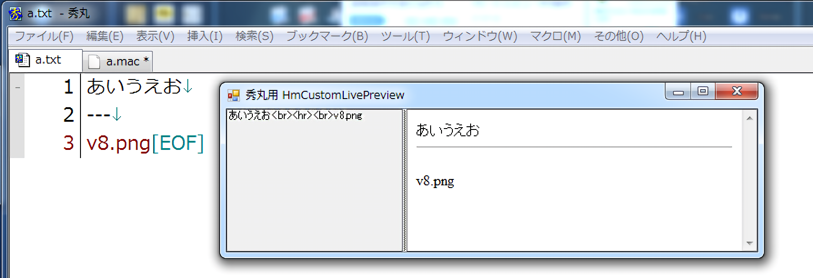The width and height of the screenshot is (813, 278).
Task: Open the ツール(T) menu
Action: [x=405, y=36]
